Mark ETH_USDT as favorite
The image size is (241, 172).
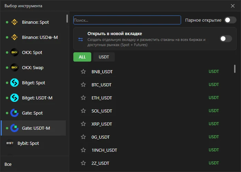pyautogui.click(x=83, y=98)
